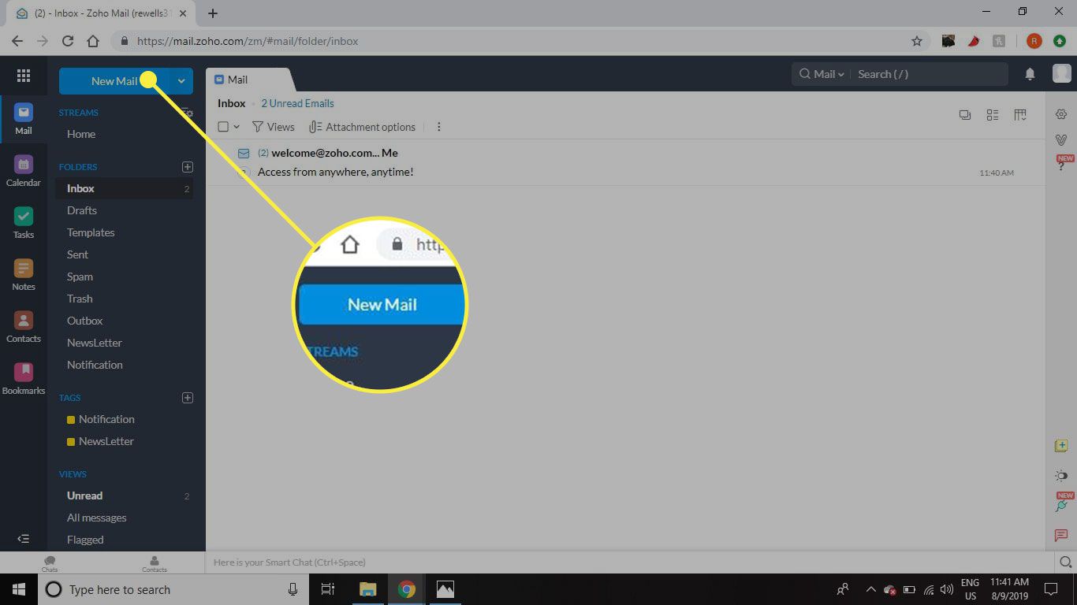
Task: Open the feedback chat icon on right rail
Action: pos(1061,536)
